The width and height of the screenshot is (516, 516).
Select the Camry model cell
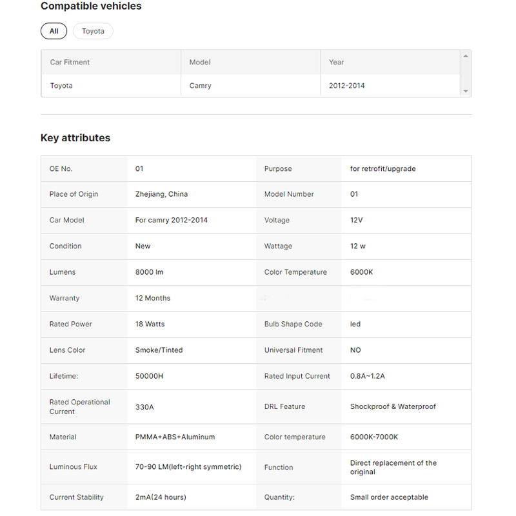pyautogui.click(x=201, y=86)
